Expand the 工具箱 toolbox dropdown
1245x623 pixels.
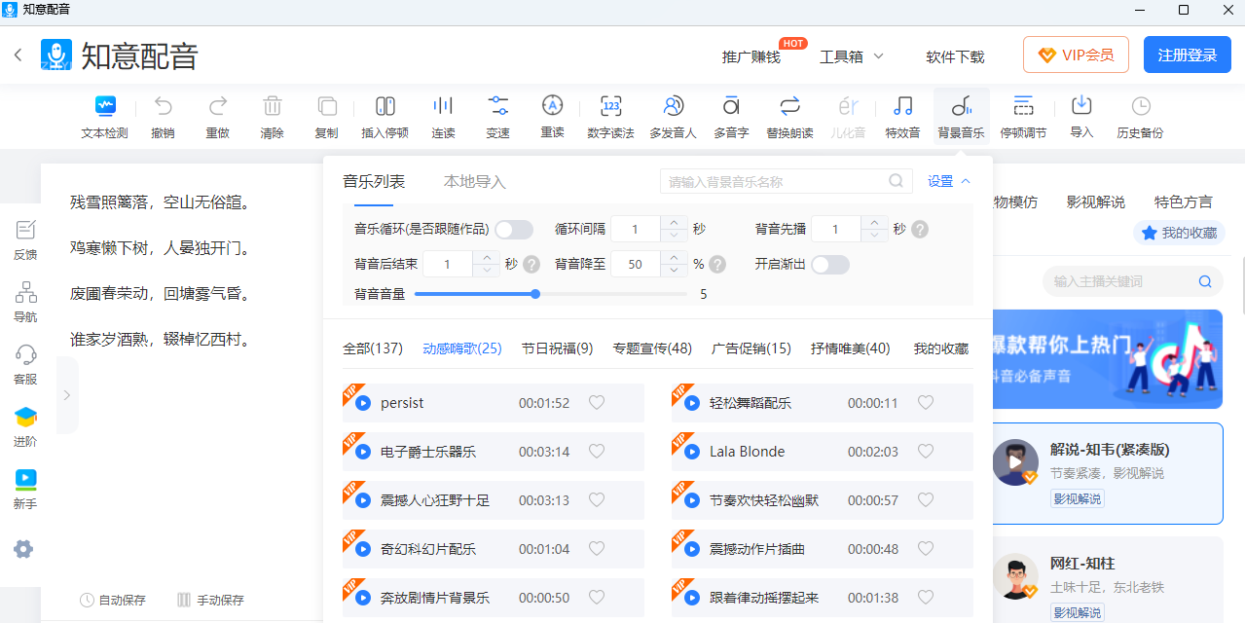pyautogui.click(x=852, y=56)
